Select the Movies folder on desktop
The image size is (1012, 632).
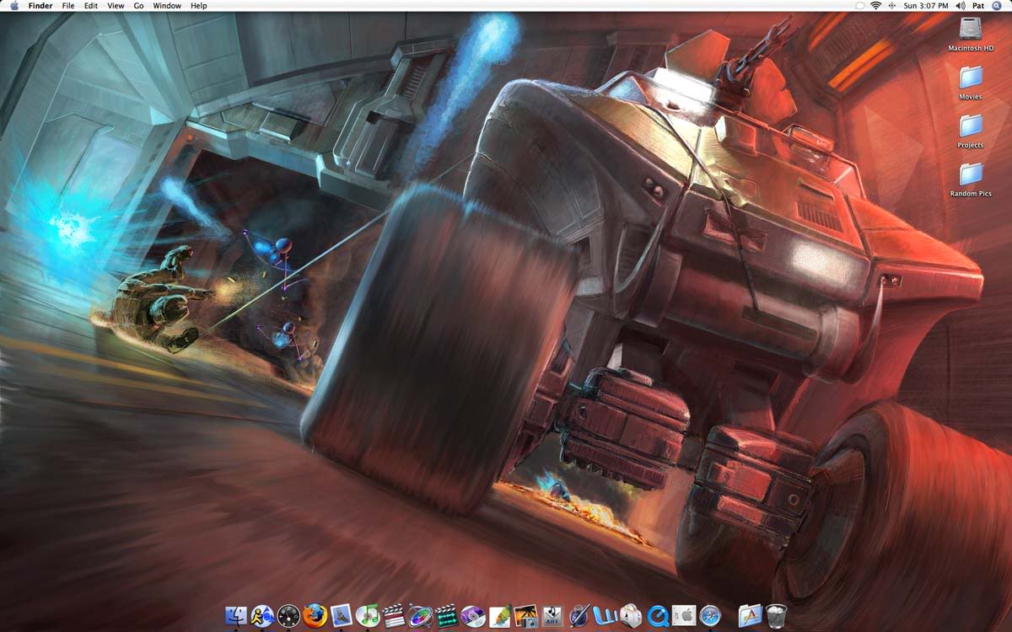tap(971, 83)
